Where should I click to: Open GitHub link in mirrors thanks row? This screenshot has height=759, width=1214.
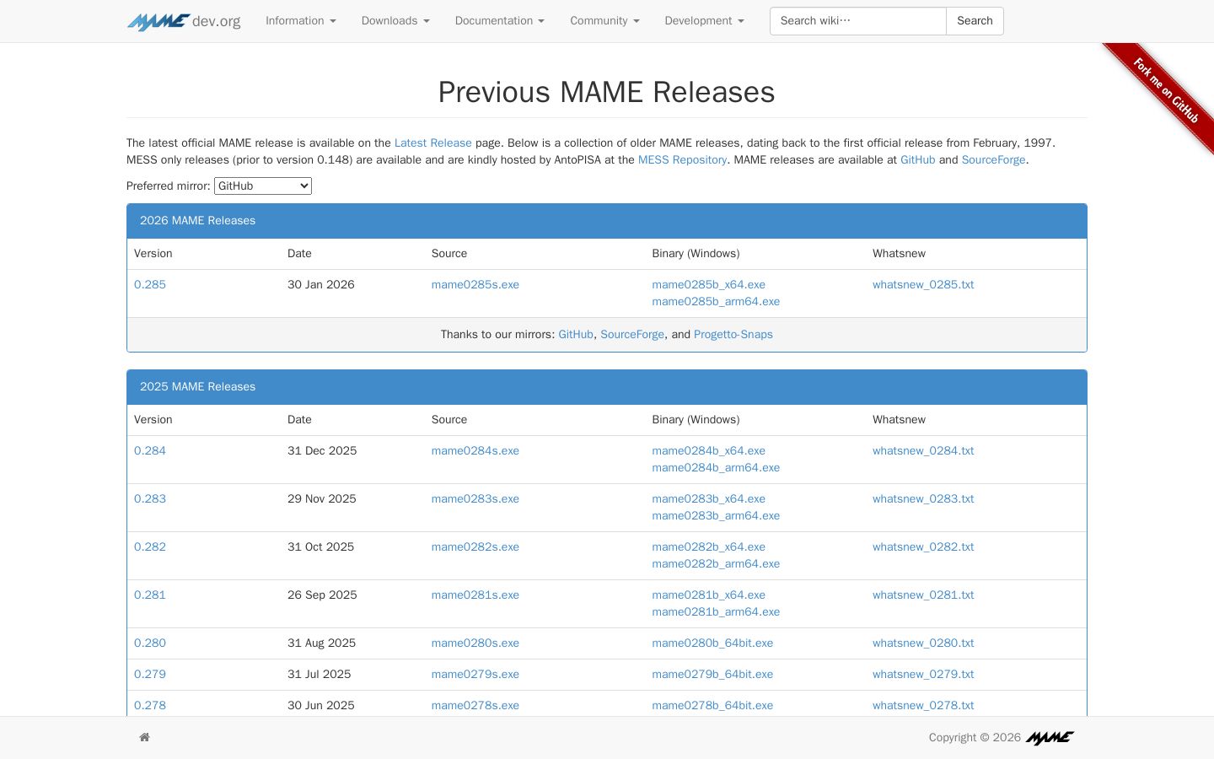[x=576, y=335]
